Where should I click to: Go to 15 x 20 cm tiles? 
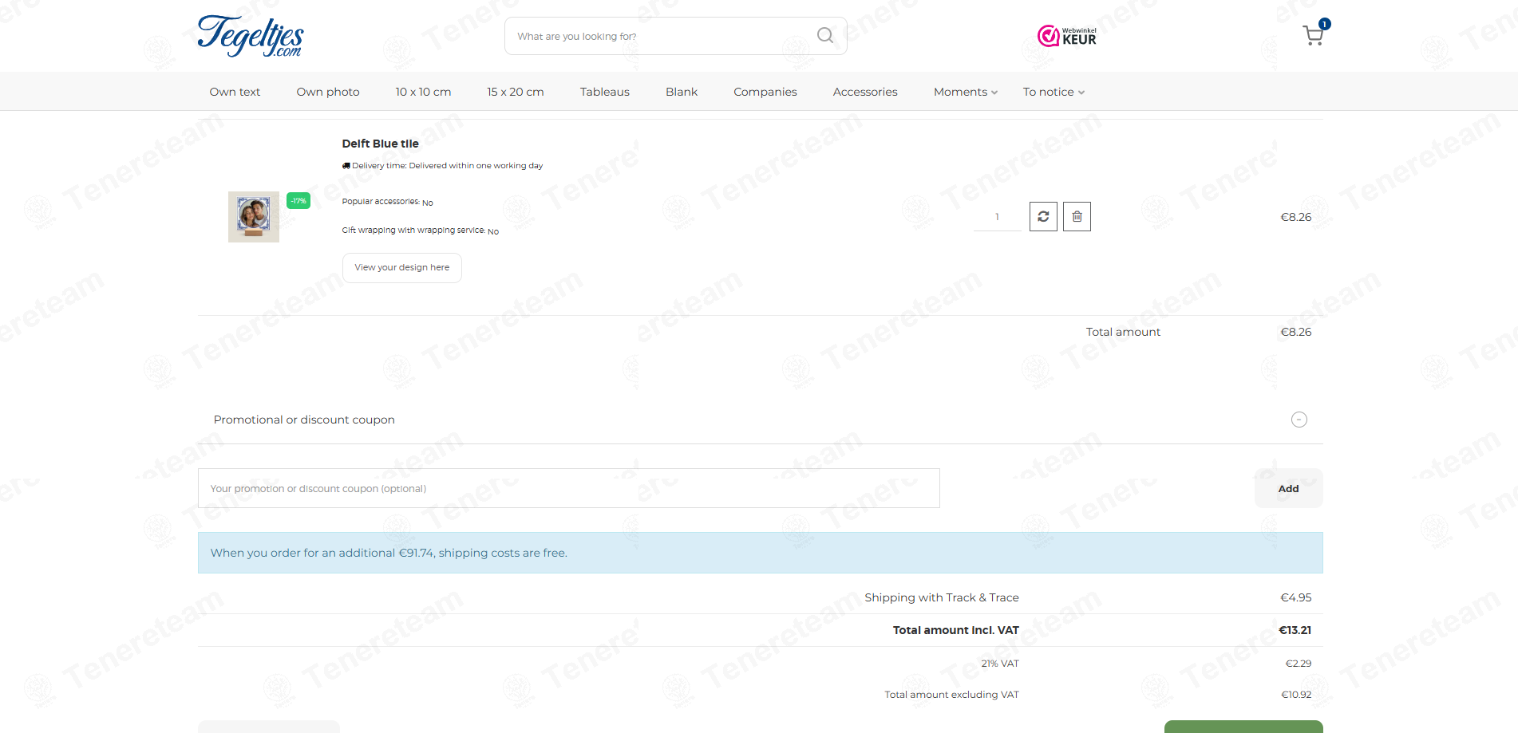click(516, 92)
